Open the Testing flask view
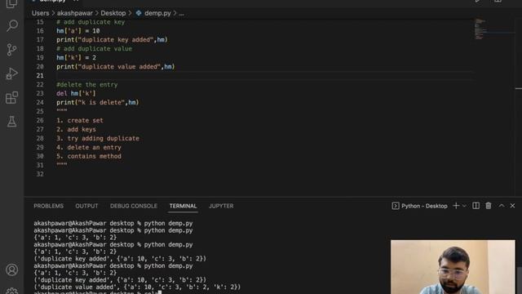522x294 pixels. pos(12,122)
